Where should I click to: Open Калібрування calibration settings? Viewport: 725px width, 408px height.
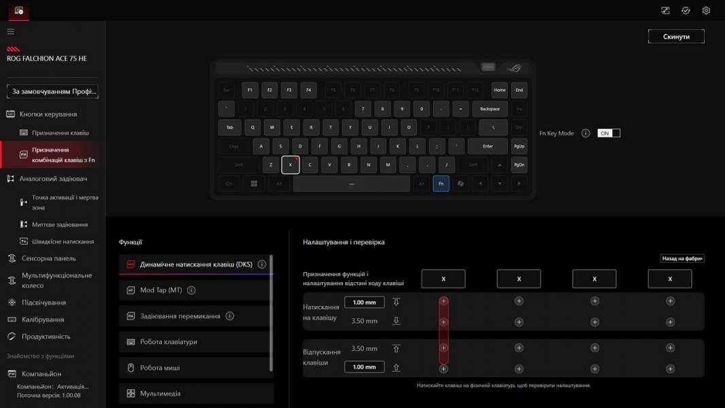[x=45, y=320]
